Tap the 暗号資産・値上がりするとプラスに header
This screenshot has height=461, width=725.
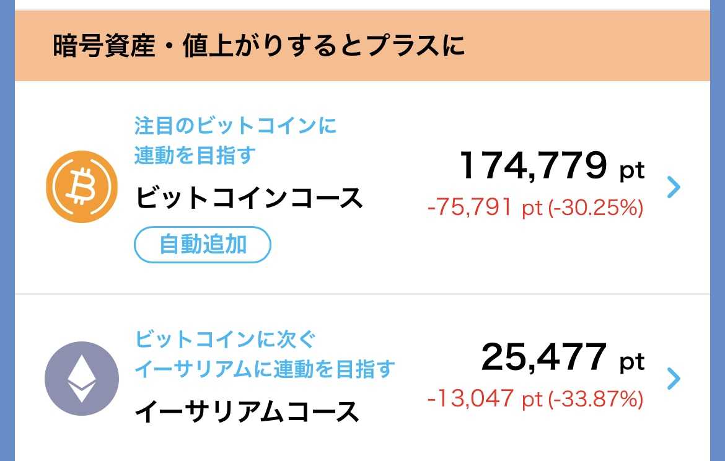coord(259,46)
